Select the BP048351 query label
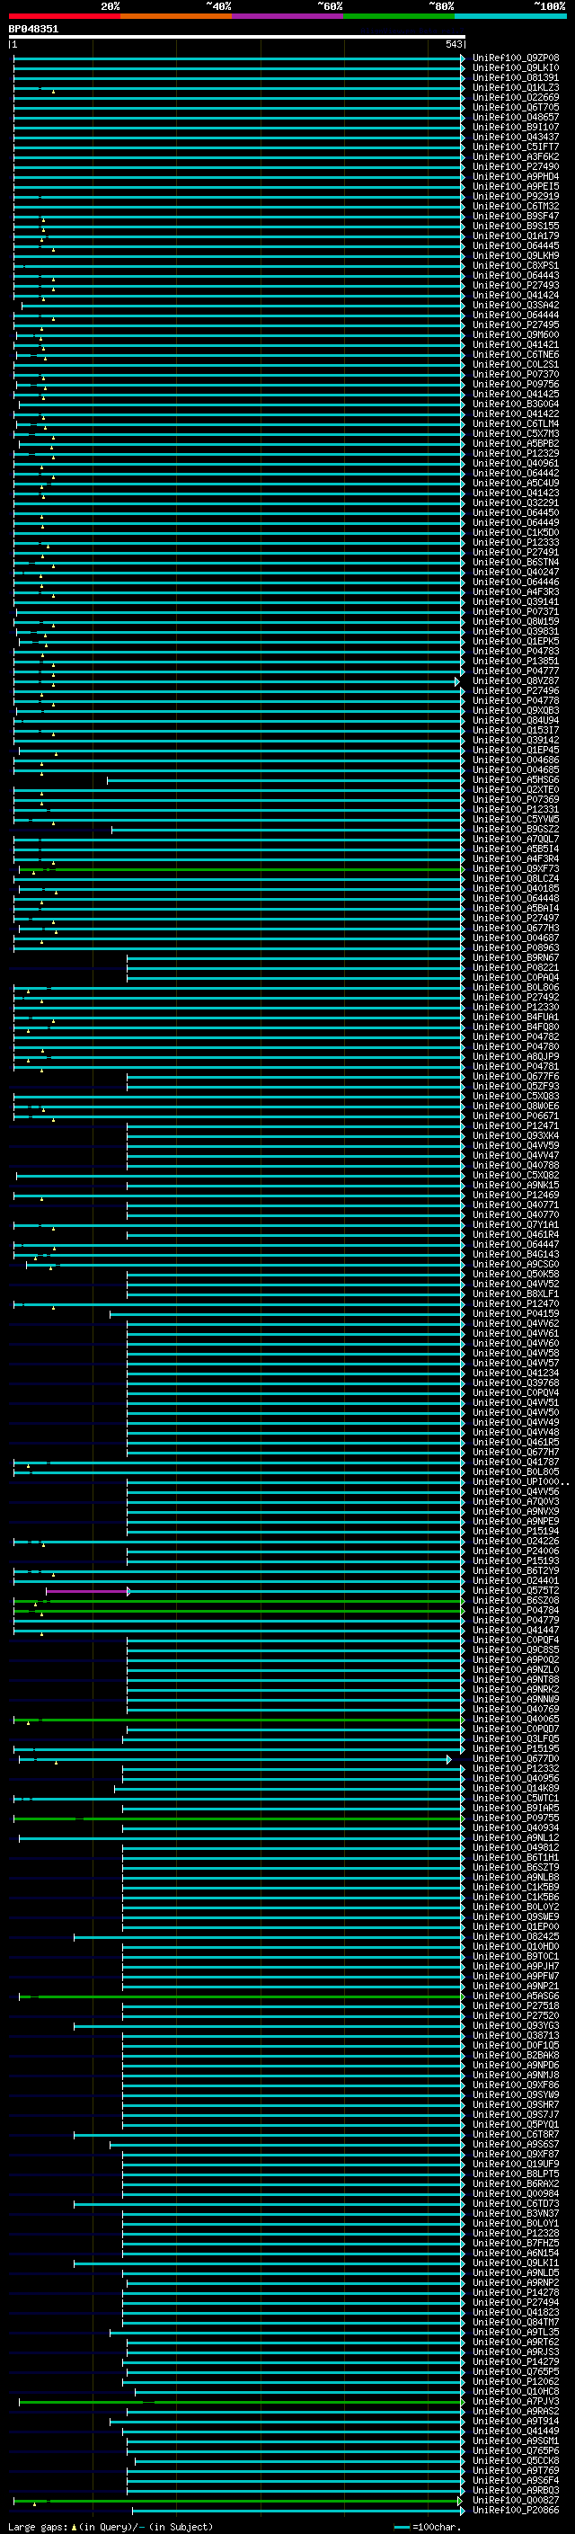 coord(33,29)
